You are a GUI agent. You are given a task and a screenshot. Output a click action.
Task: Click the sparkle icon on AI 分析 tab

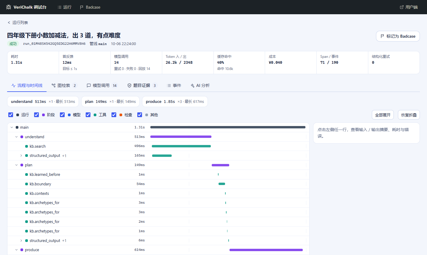click(192, 85)
